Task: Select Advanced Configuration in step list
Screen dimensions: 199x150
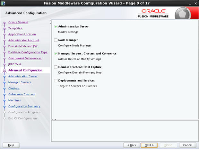Action: (25, 70)
